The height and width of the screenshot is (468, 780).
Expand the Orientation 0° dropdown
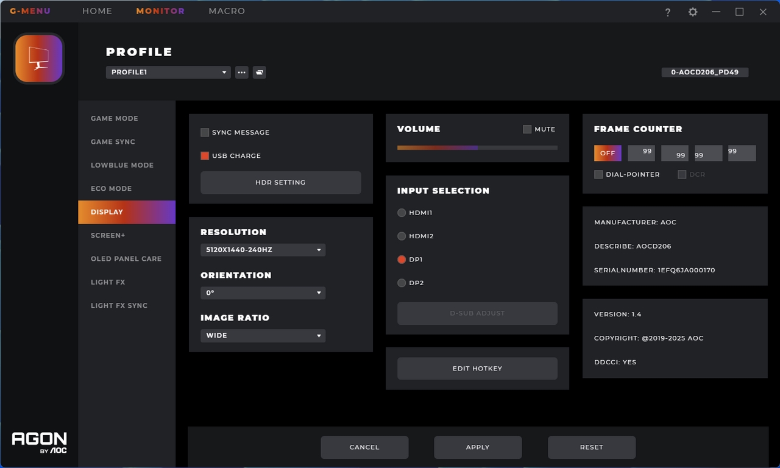(x=263, y=293)
